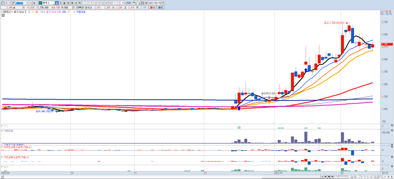Select the 일 (daily) period button
Image resolution: width=394 pixels, height=179 pixels.
pyautogui.click(x=57, y=3)
